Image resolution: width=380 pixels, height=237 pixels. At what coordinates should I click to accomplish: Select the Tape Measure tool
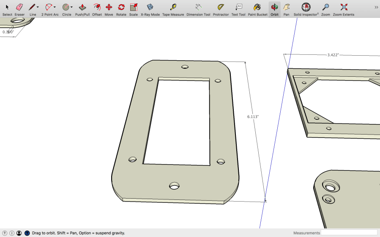[173, 7]
